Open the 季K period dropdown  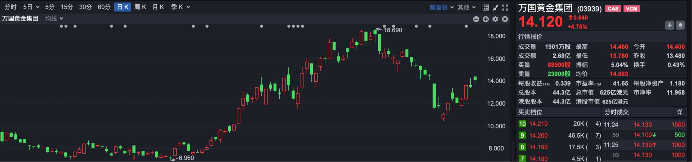[180, 7]
